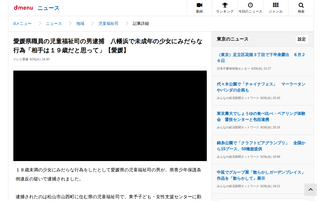Play the black article video area
Viewport: 322px width, 201px height.
click(x=110, y=116)
